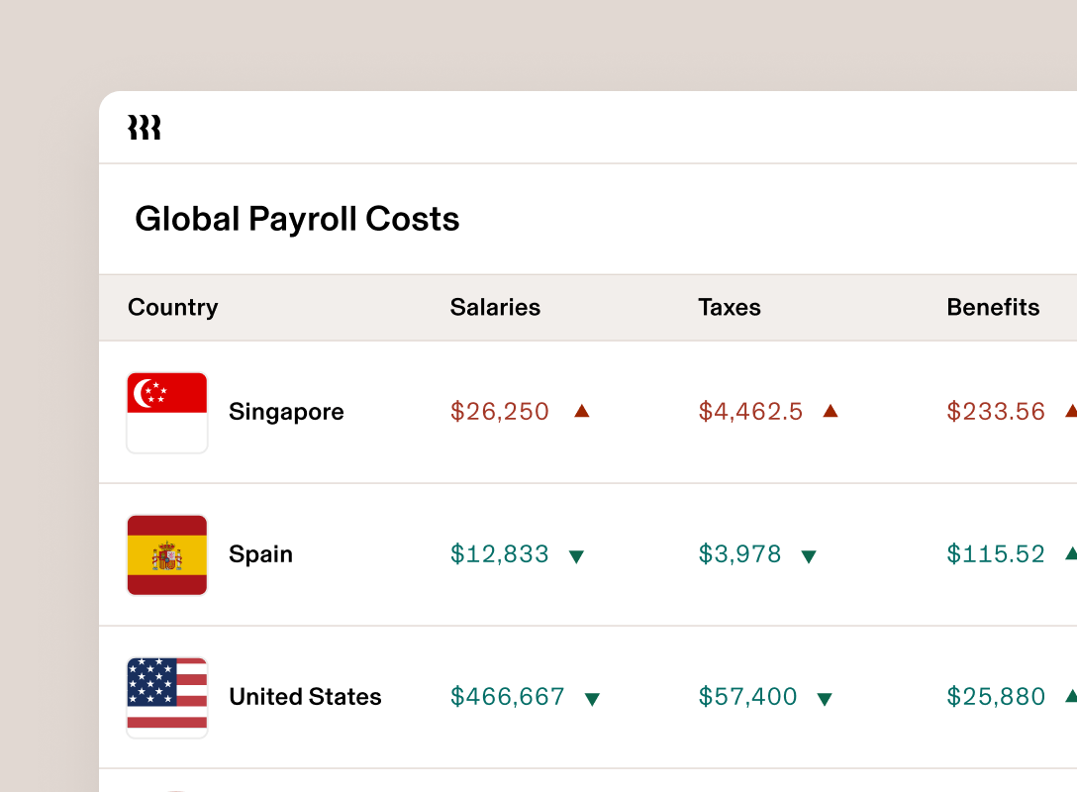This screenshot has width=1077, height=792.
Task: Select the Spain flag icon
Action: [166, 555]
